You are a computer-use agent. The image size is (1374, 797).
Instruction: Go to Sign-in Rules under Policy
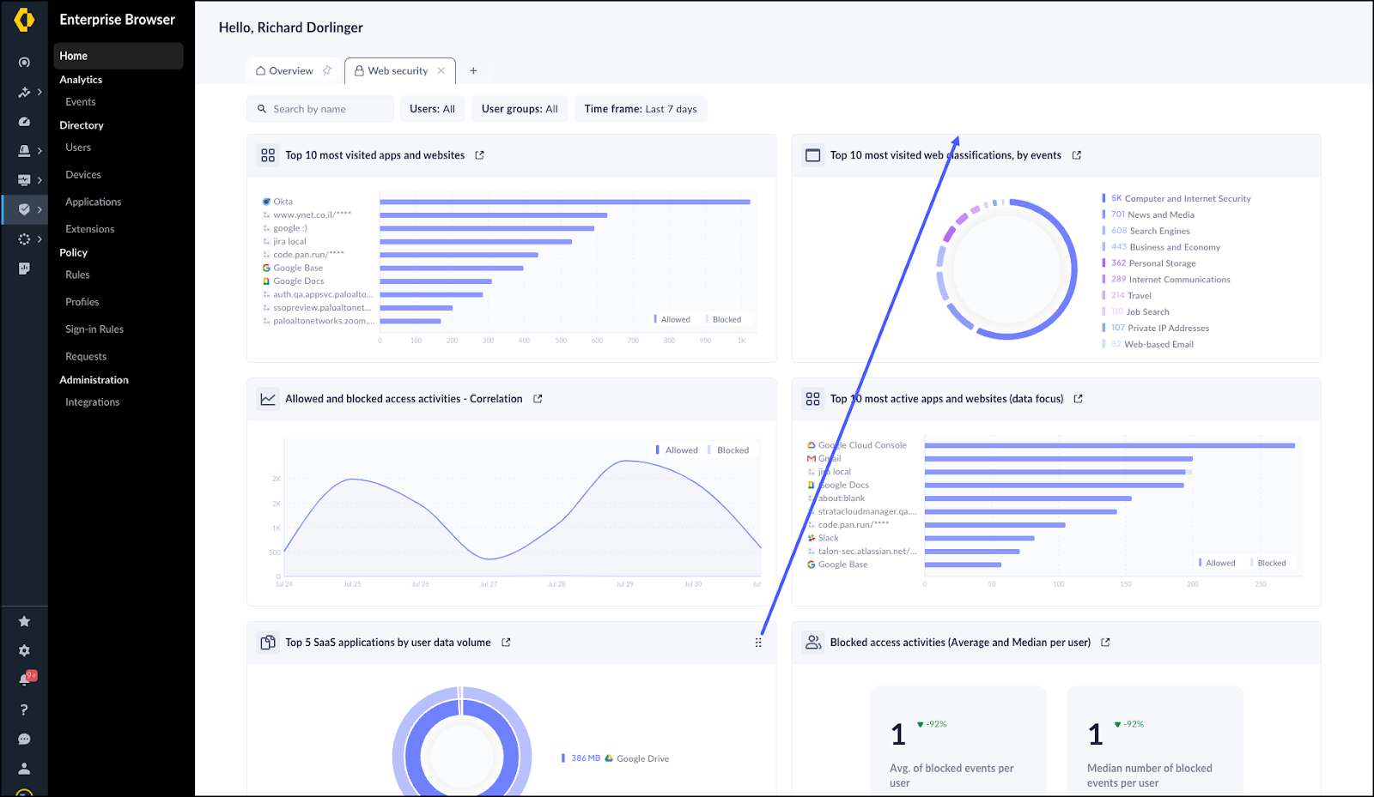click(94, 329)
